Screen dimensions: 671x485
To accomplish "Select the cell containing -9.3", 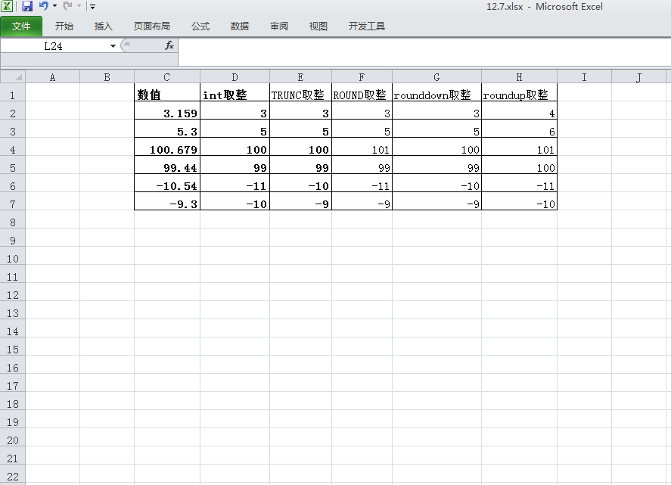I will pyautogui.click(x=167, y=201).
